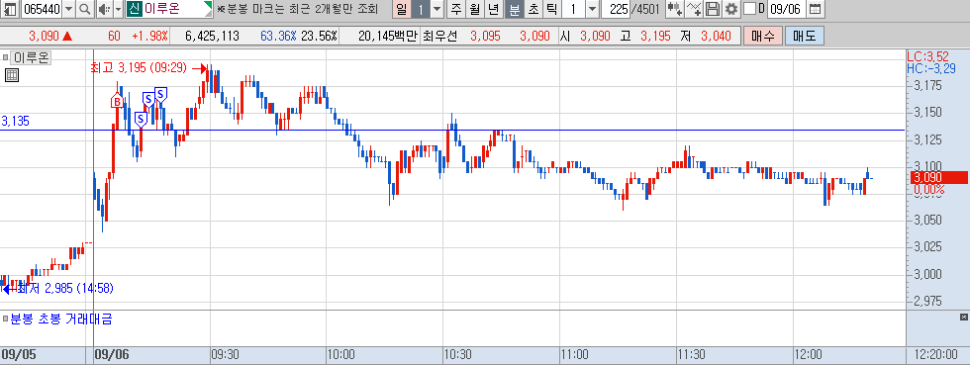Viewport: 970px width, 365px height.
Task: Select the 주 weekly period tab
Action: pyautogui.click(x=456, y=9)
